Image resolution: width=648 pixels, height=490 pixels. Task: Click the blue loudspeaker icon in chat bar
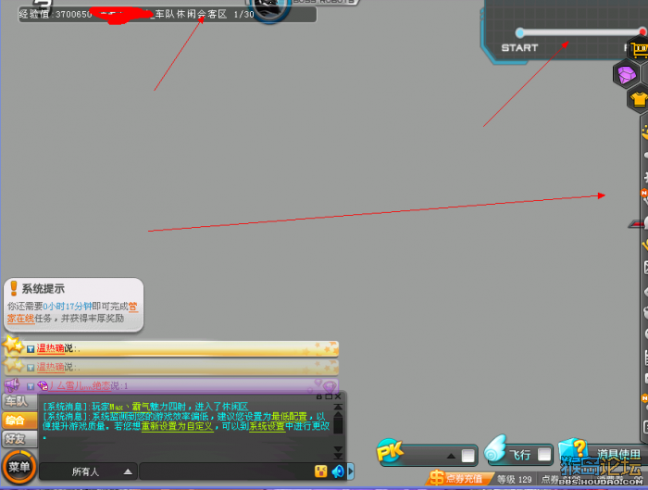pyautogui.click(x=338, y=471)
